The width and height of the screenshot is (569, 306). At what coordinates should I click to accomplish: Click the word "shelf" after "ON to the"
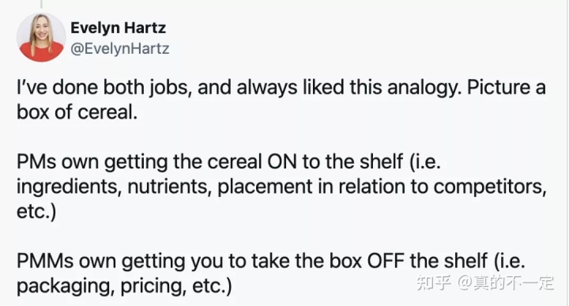pyautogui.click(x=382, y=161)
